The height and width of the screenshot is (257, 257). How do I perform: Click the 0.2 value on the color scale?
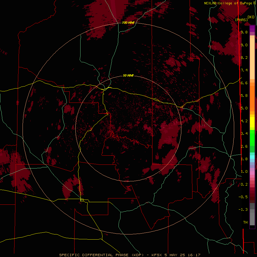pyautogui.click(x=244, y=184)
